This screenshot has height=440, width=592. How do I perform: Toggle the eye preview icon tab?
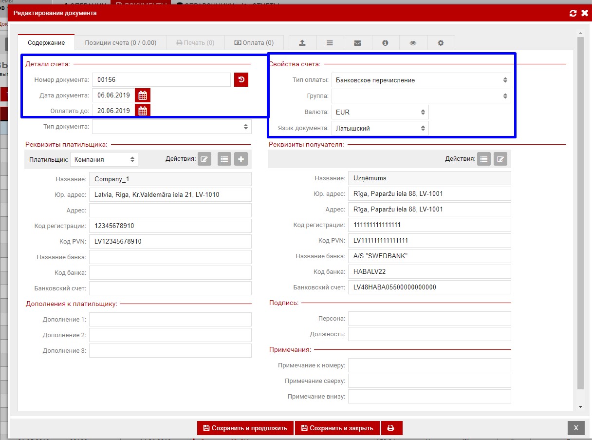[413, 43]
